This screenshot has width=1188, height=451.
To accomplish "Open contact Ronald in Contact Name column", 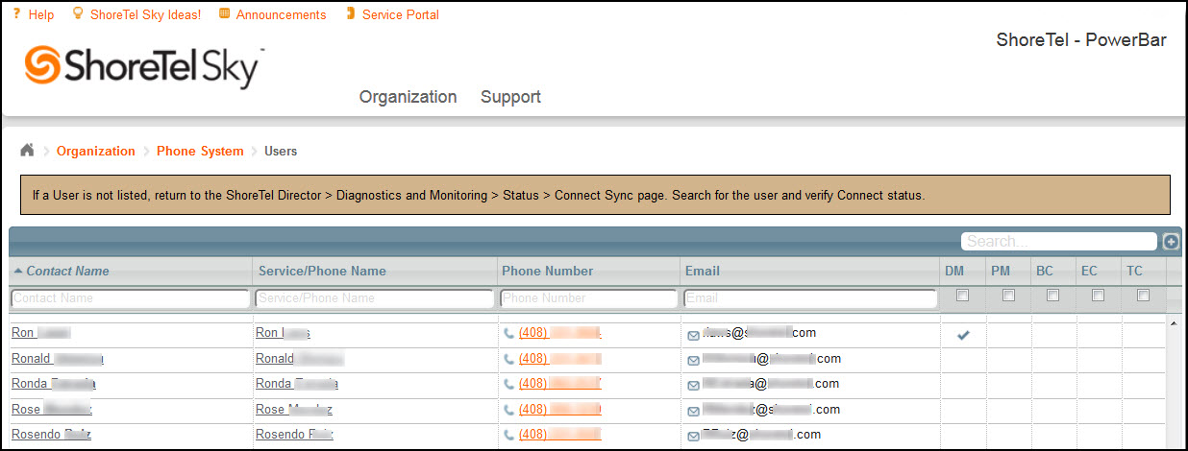I will (58, 358).
